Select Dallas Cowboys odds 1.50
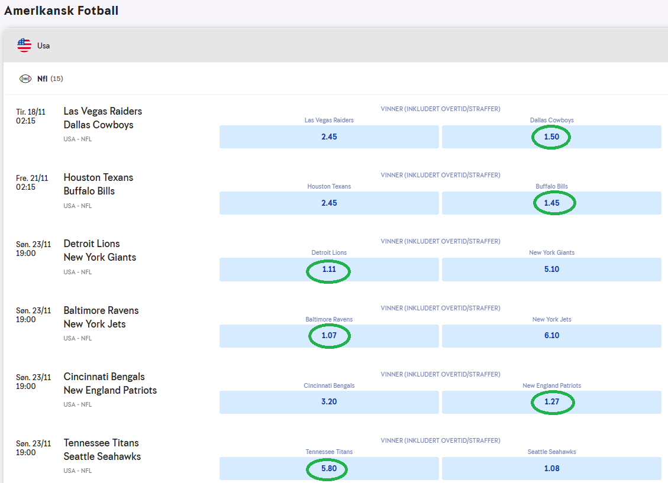Image resolution: width=668 pixels, height=483 pixels. tap(551, 137)
